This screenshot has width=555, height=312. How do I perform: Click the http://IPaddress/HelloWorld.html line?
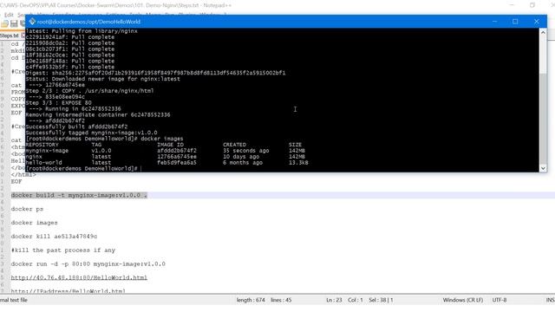pyautogui.click(x=68, y=291)
